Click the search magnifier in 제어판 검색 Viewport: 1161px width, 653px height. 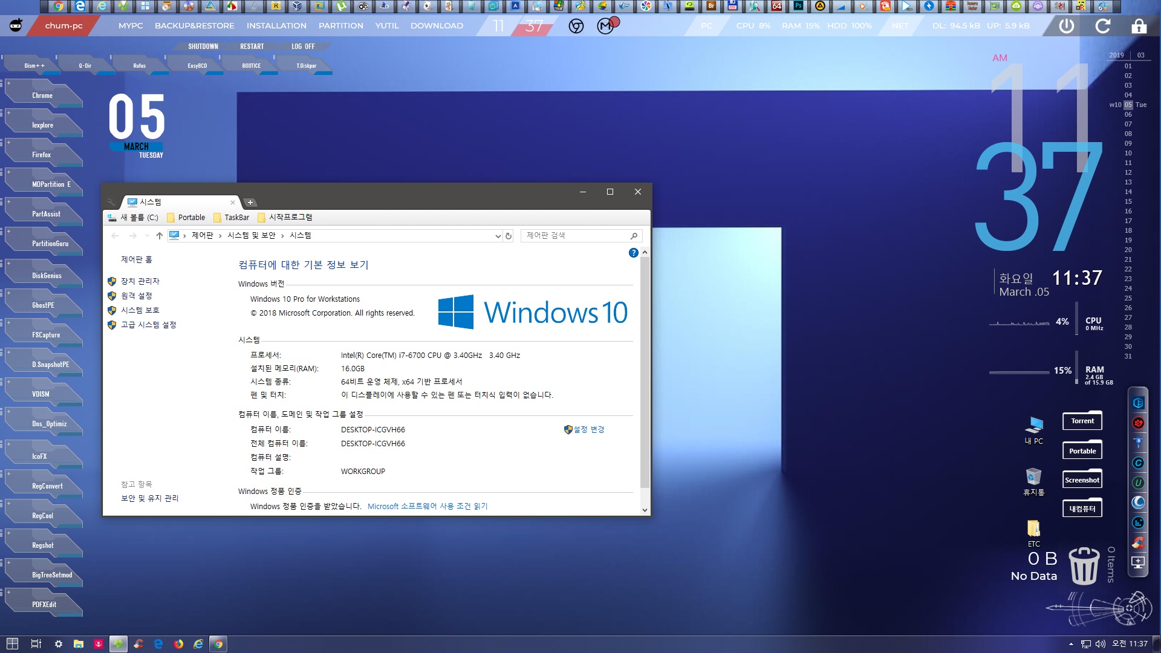pos(634,236)
